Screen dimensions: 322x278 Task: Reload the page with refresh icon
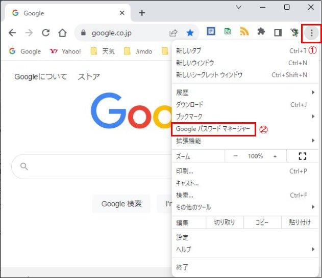click(46, 33)
